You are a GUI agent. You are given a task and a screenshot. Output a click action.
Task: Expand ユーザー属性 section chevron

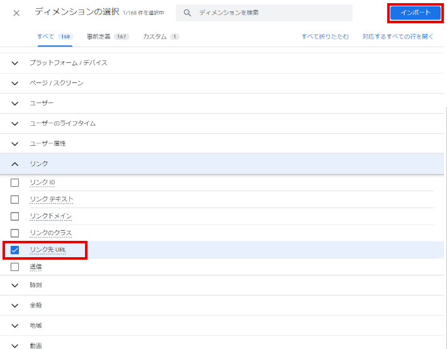pos(15,144)
